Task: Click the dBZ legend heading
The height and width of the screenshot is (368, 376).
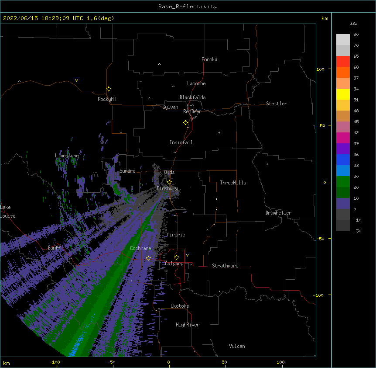Action: (353, 23)
